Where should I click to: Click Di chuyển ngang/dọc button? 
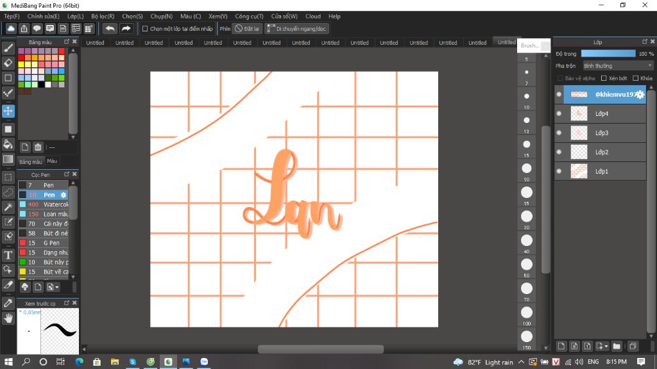(x=296, y=29)
